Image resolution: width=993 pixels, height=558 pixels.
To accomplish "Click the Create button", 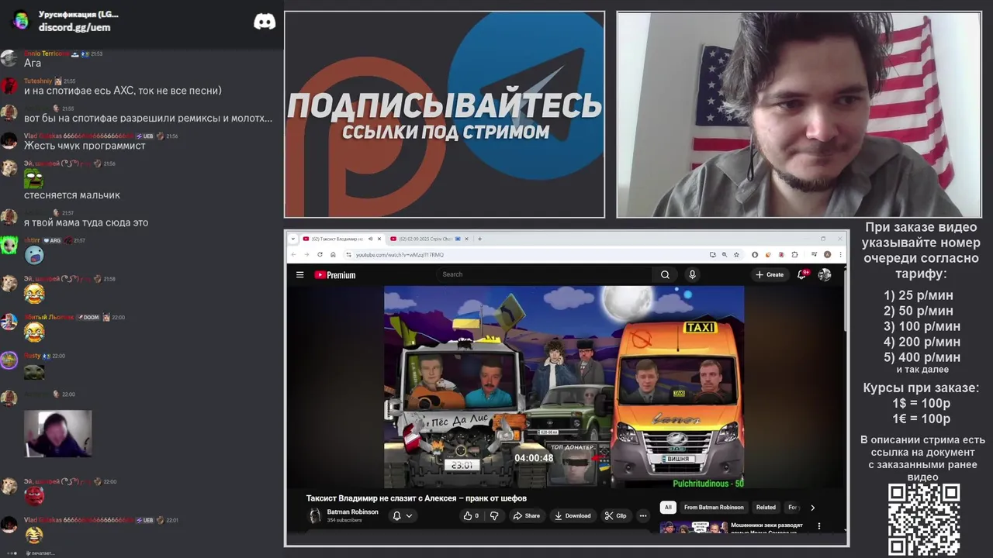I will tap(770, 274).
